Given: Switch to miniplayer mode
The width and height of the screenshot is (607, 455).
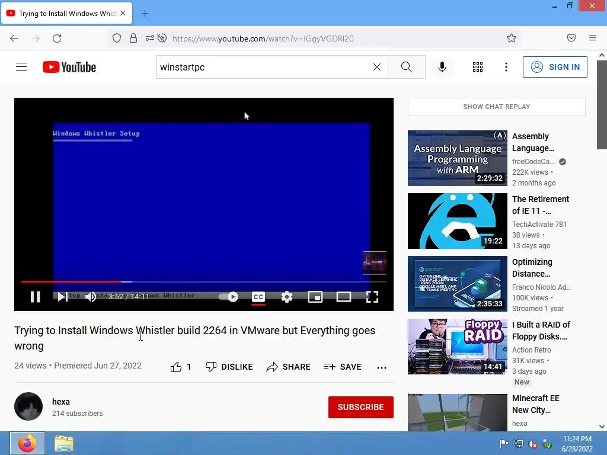Looking at the screenshot, I should 315,297.
